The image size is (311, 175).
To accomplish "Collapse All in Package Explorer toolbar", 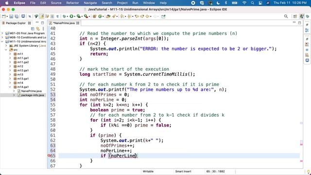I will point(33,29).
